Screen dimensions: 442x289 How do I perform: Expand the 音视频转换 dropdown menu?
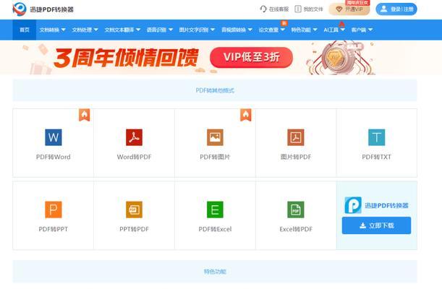(x=237, y=30)
